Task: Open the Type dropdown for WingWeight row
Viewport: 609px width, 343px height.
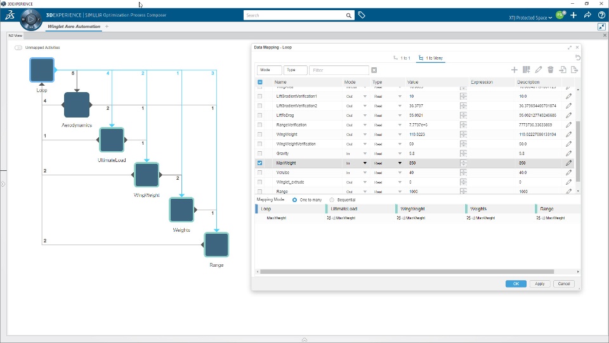Action: pyautogui.click(x=400, y=135)
